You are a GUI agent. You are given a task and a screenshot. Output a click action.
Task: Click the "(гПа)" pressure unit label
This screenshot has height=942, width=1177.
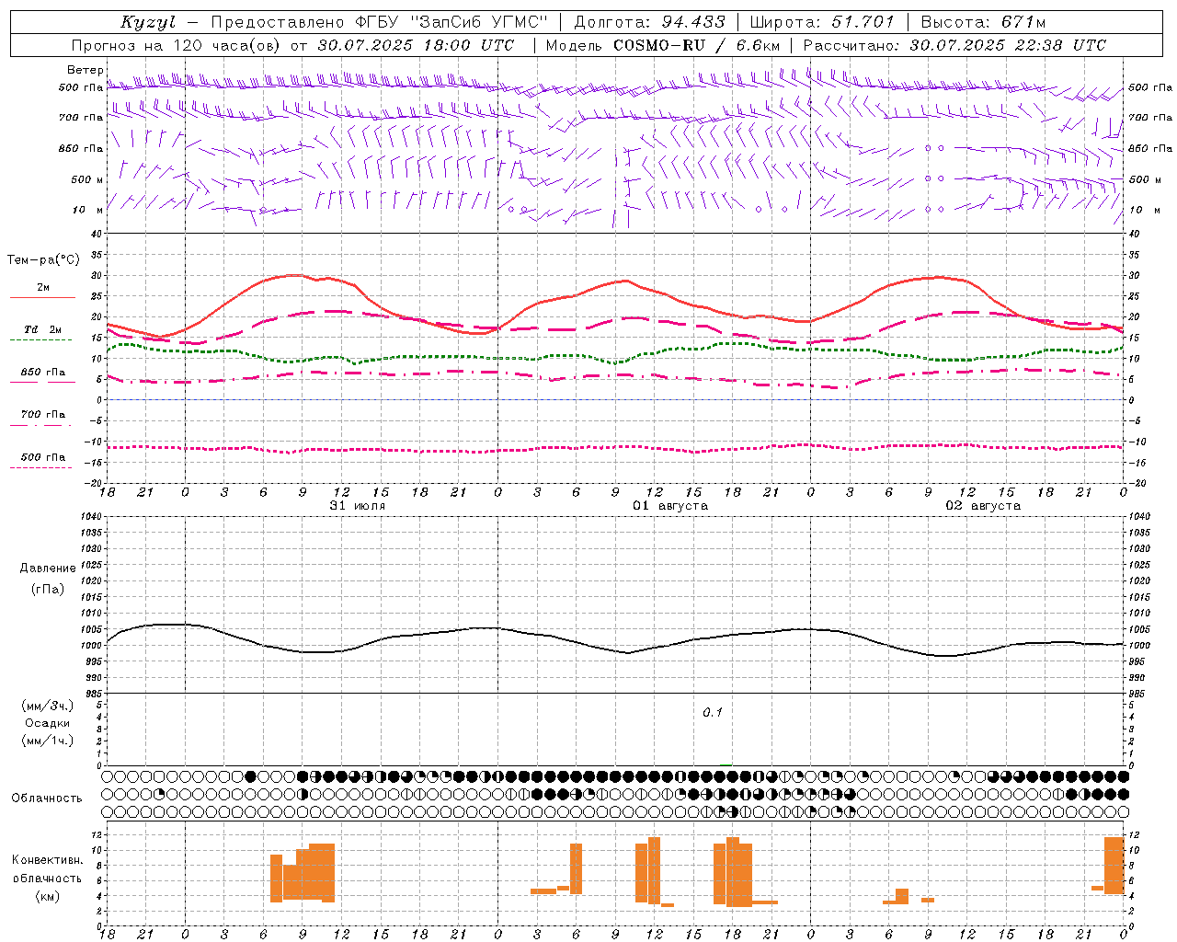(x=48, y=590)
